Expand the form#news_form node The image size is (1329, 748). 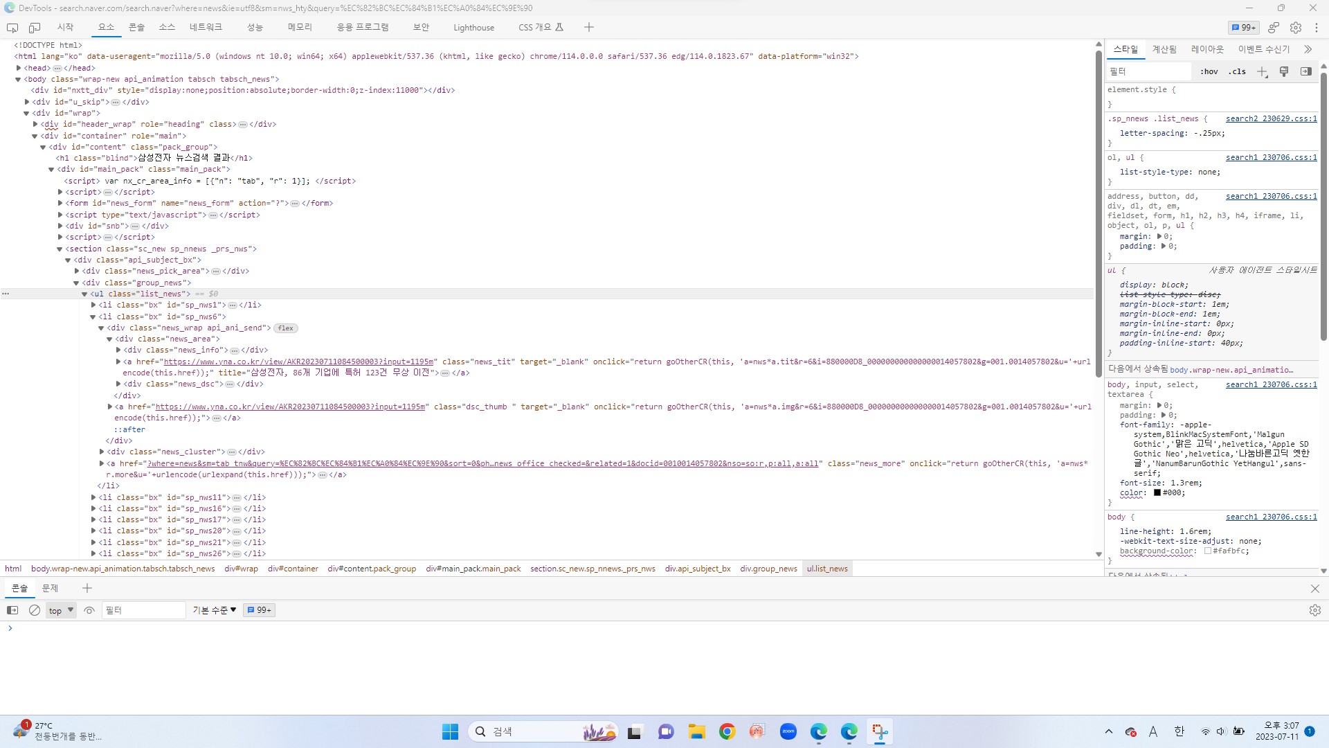click(x=60, y=204)
